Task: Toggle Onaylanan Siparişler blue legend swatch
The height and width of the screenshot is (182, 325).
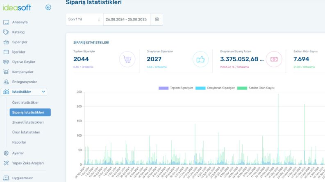Action: point(200,88)
